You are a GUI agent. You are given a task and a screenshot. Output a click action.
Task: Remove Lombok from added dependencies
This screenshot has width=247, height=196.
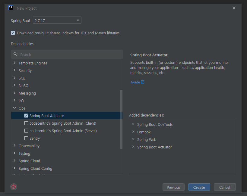(x=133, y=132)
